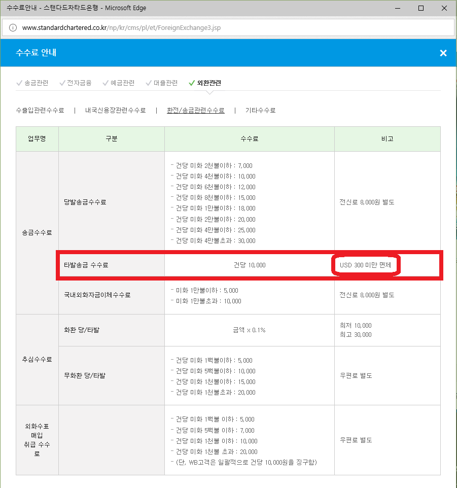Click the 수수료 column header
Viewport: 457px width, 488px height.
coord(250,139)
